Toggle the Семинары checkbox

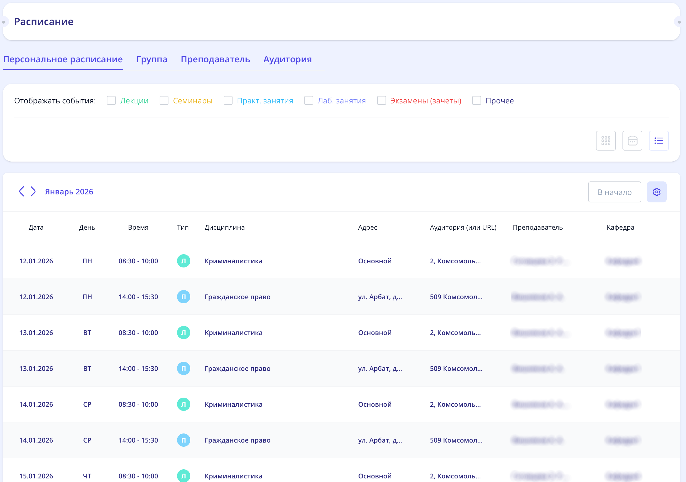pos(164,101)
